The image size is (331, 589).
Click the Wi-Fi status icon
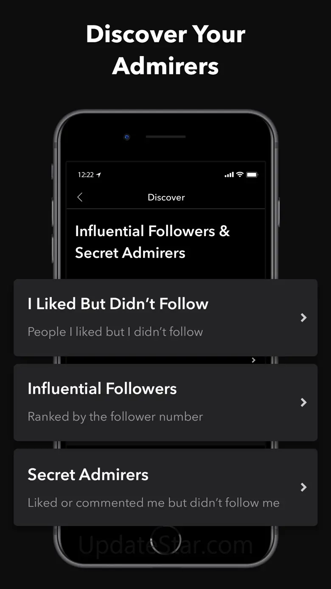pyautogui.click(x=240, y=175)
